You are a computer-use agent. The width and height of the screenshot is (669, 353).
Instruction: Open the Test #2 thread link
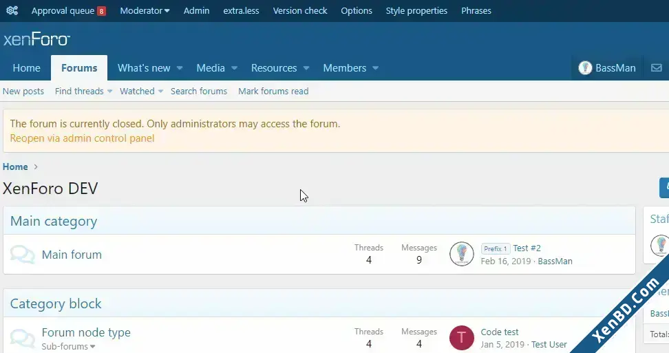tap(527, 248)
